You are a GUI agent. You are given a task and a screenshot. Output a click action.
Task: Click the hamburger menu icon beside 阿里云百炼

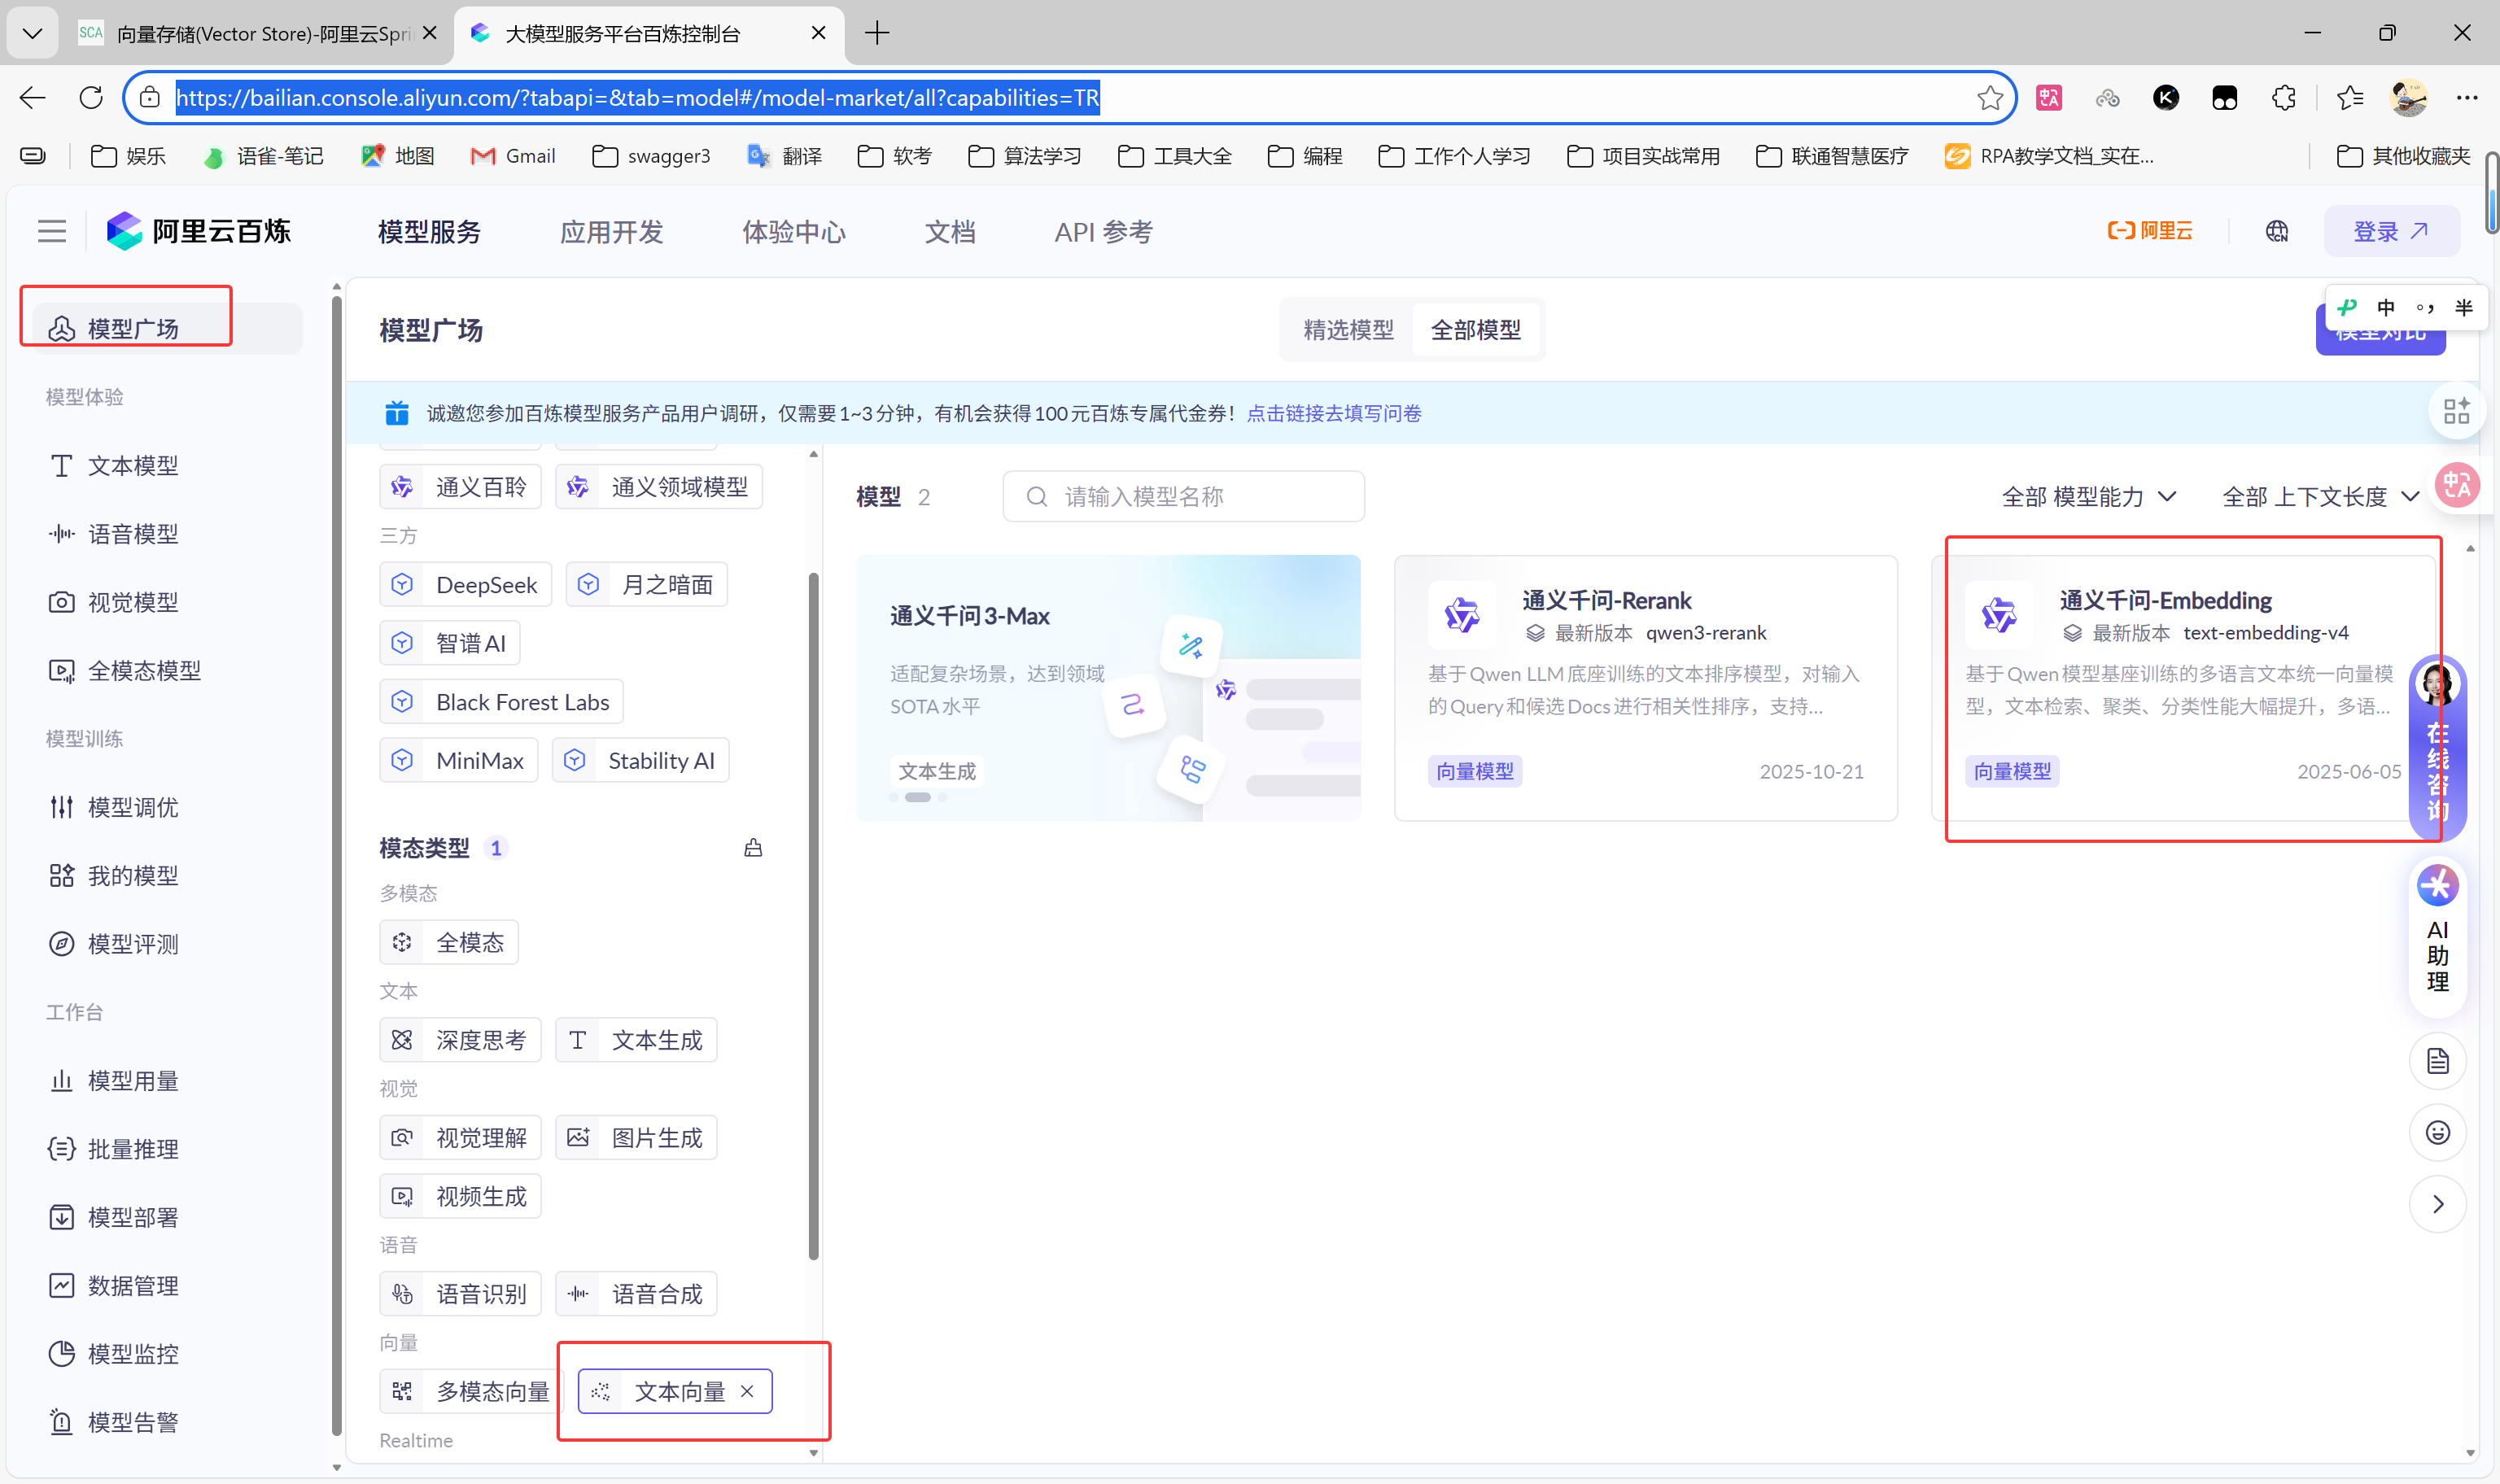(52, 232)
